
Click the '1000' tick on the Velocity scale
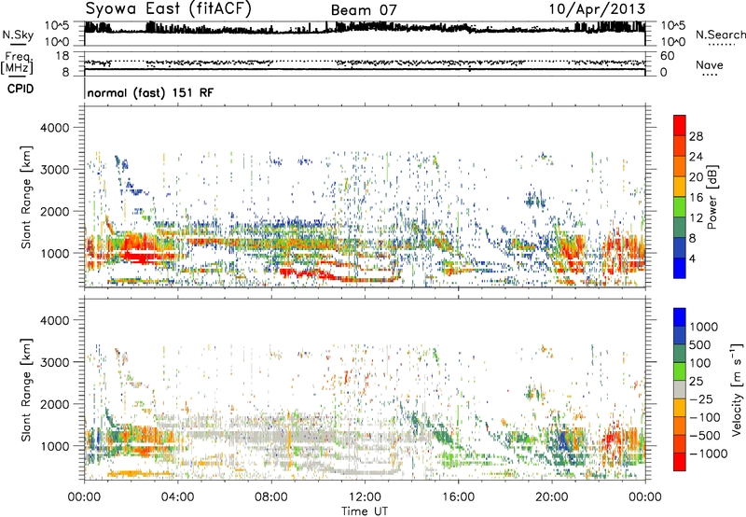(704, 327)
